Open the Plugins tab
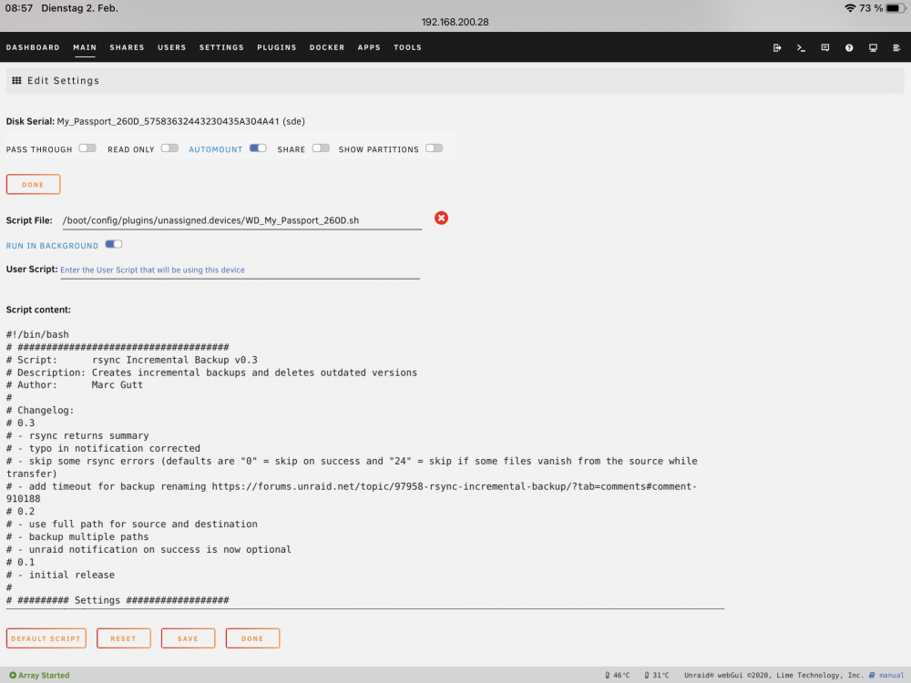Viewport: 911px width, 683px height. click(x=277, y=47)
